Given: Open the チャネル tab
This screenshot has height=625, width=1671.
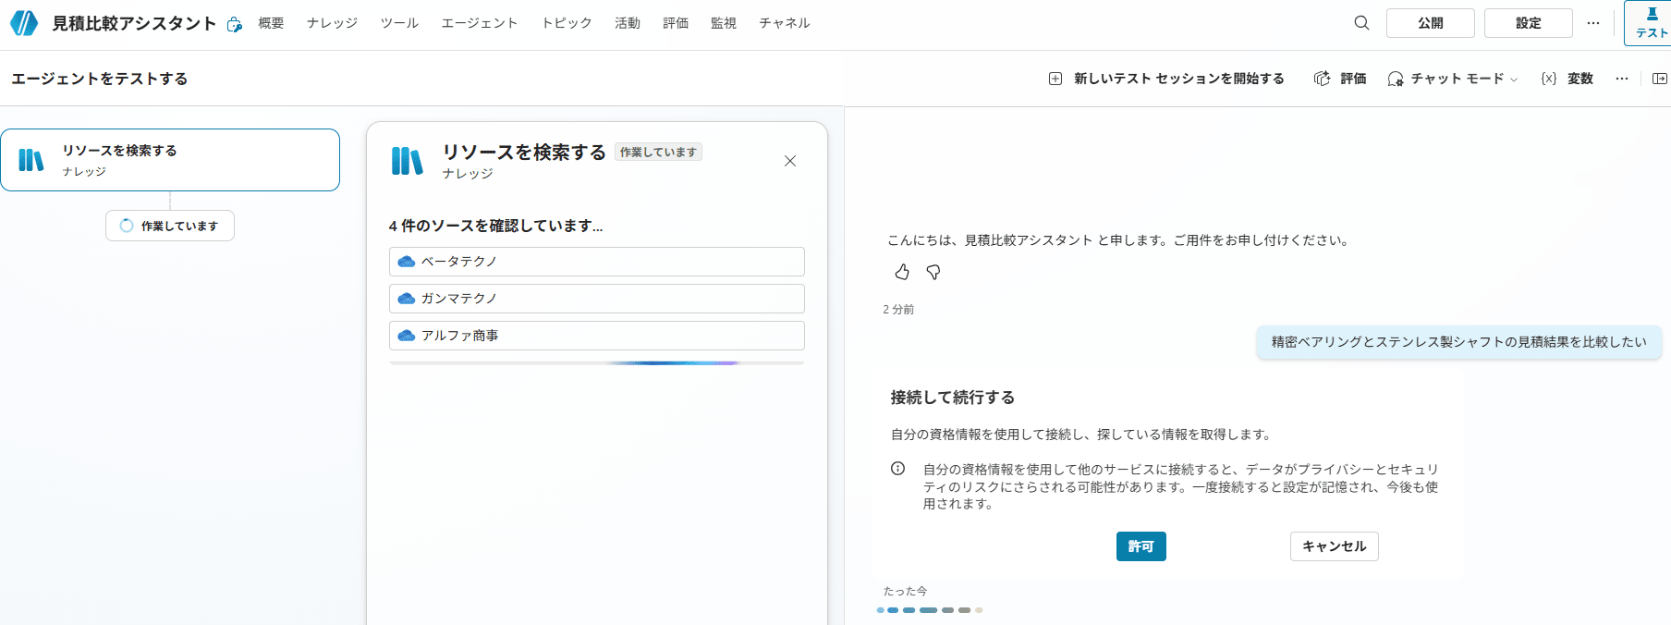Looking at the screenshot, I should 784,23.
